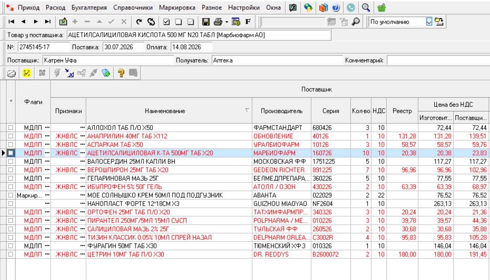The image size is (490, 280).
Task: Open the calculator notepad icon in menu bar
Action: [x=293, y=7]
